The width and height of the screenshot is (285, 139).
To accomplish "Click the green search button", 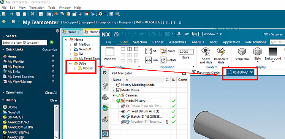I will coord(52,43).
